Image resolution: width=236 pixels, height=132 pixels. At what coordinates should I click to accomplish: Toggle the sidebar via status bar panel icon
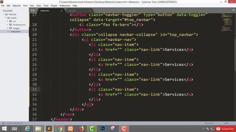(3, 123)
